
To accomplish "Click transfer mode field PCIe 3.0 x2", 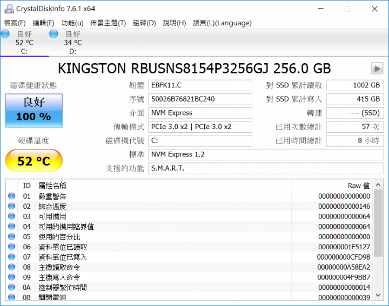I will pos(200,127).
